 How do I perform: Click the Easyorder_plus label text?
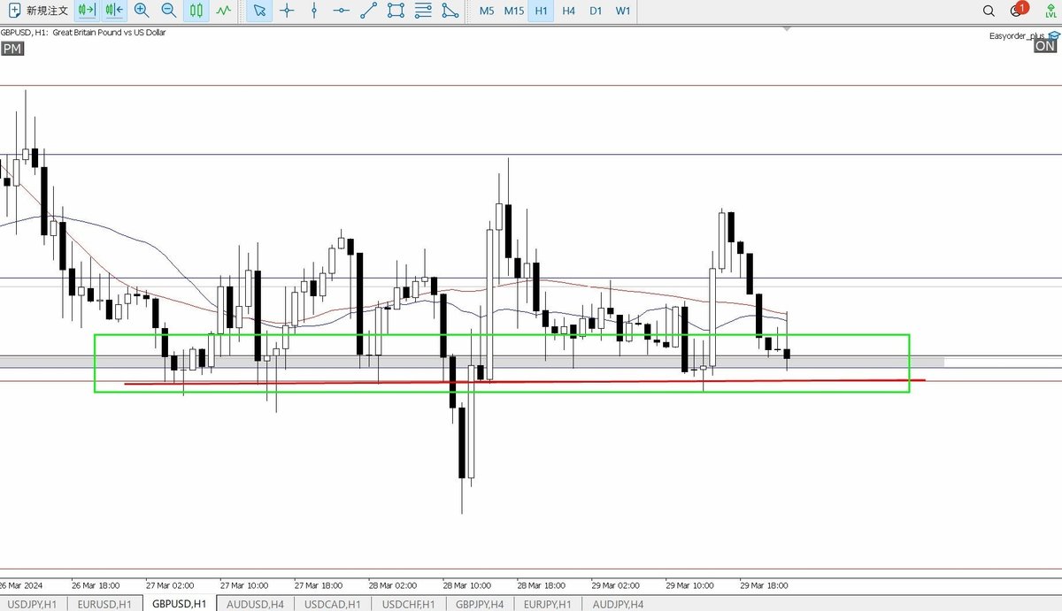tap(1017, 36)
